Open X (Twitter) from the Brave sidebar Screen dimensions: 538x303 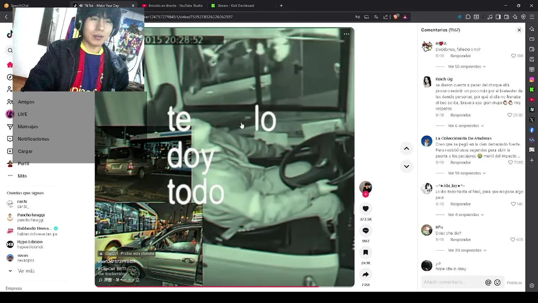(x=532, y=120)
